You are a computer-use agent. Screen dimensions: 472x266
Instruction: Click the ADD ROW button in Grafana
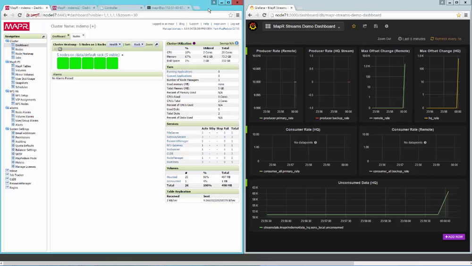tap(454, 237)
